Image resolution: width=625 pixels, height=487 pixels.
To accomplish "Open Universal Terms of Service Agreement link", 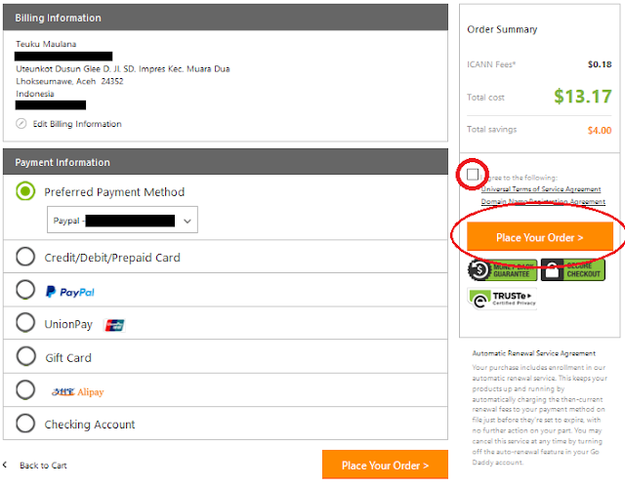I will tap(543, 189).
